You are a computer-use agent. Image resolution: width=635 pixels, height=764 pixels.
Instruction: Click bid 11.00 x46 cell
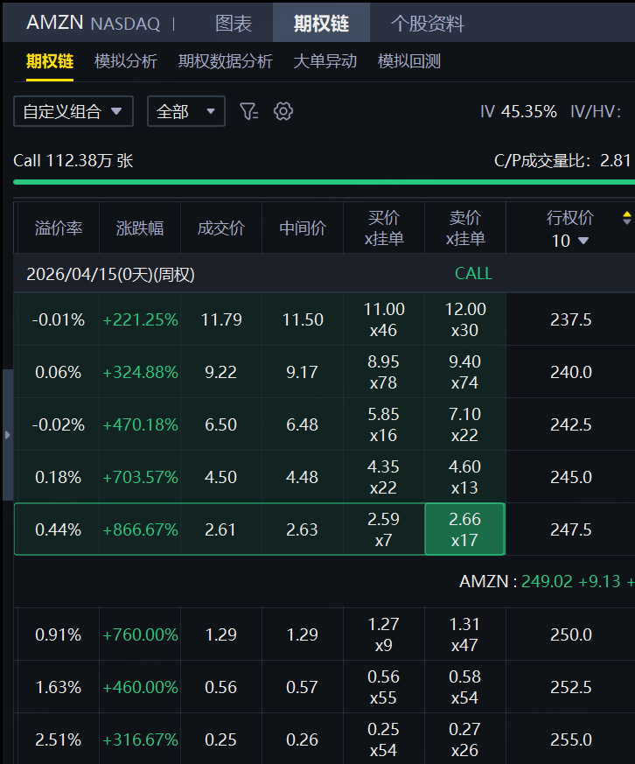click(384, 319)
